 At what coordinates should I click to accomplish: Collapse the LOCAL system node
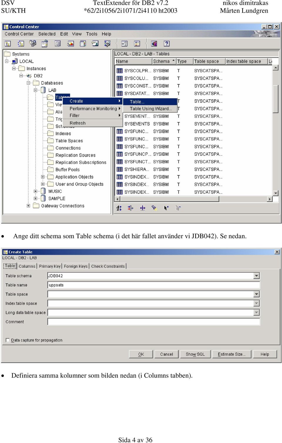(x=7, y=61)
